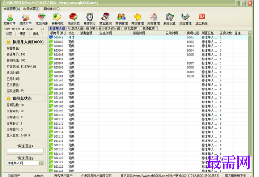Click the green flag icon of room BD122
This screenshot has height=177, width=259.
pos(51,166)
